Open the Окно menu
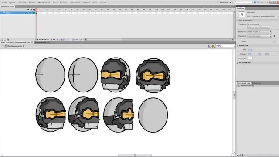 pos(95,3)
